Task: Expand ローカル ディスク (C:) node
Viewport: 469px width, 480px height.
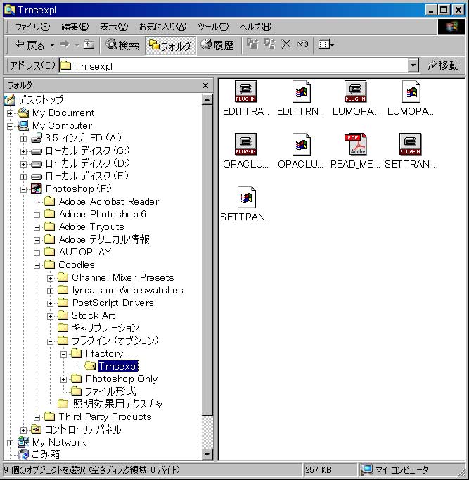Action: click(x=23, y=151)
